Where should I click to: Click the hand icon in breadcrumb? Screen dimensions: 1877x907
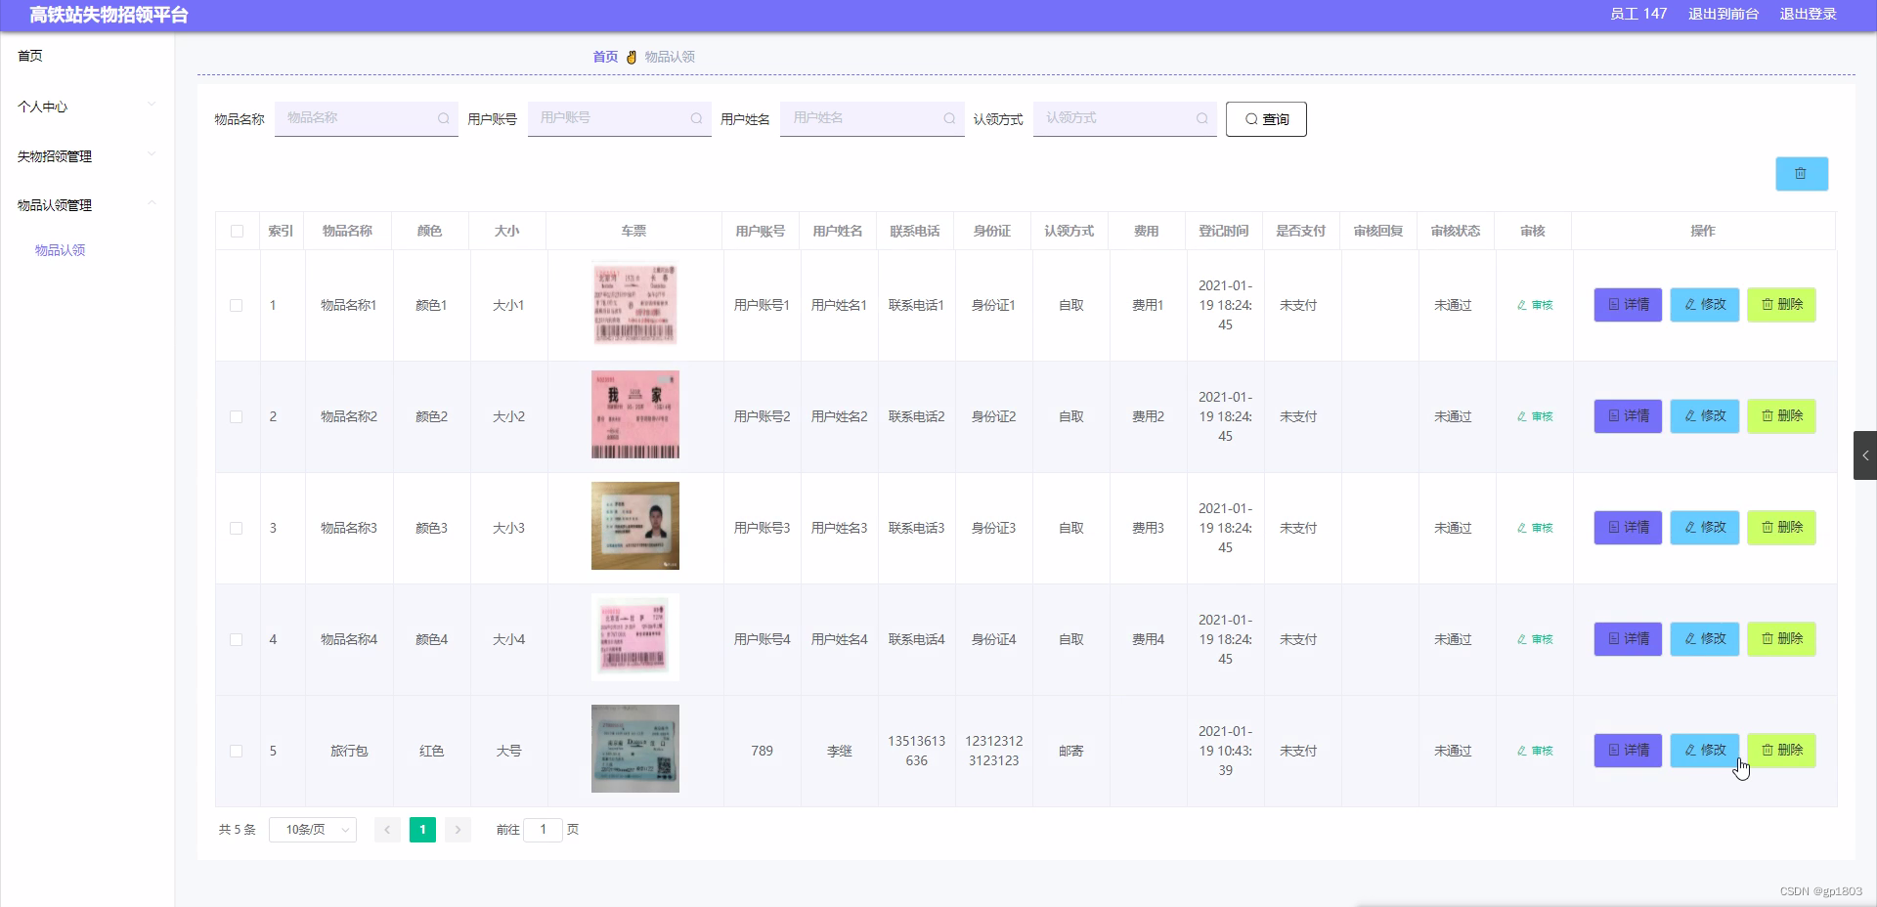632,57
